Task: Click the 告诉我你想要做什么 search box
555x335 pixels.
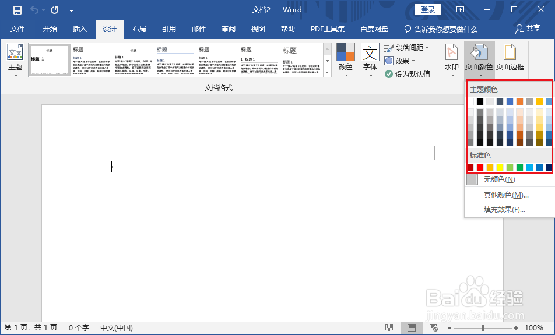Action: pos(441,29)
